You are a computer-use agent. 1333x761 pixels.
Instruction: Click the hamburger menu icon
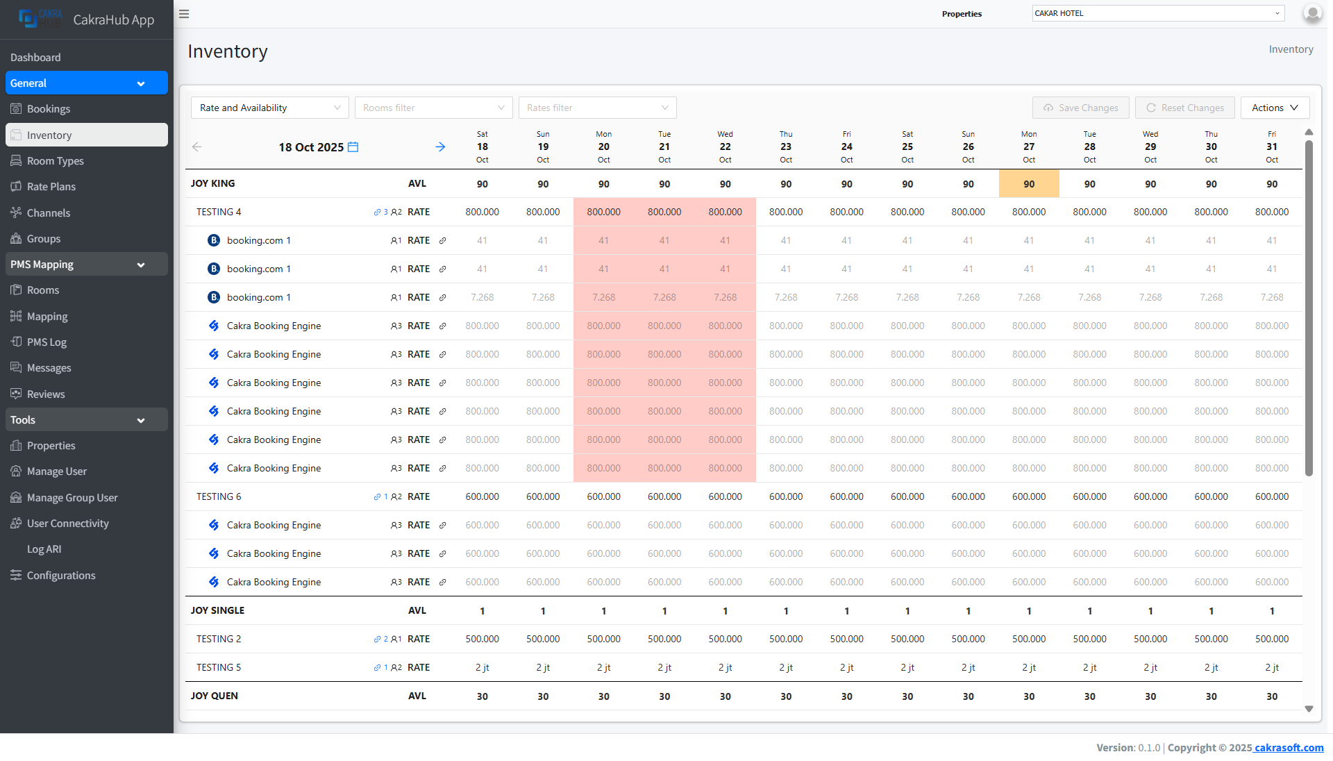pyautogui.click(x=184, y=14)
